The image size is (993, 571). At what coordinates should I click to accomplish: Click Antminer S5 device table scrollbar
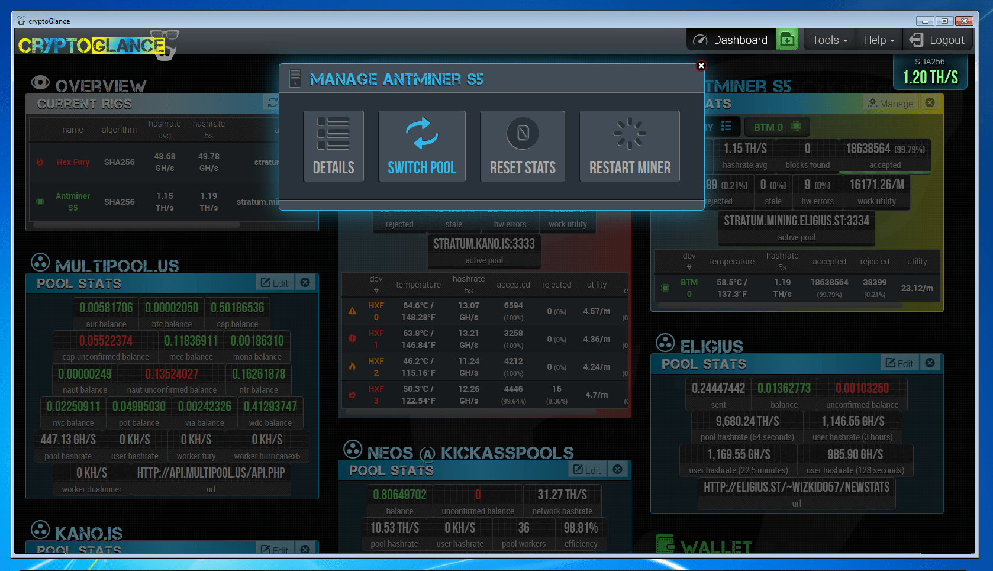click(780, 306)
